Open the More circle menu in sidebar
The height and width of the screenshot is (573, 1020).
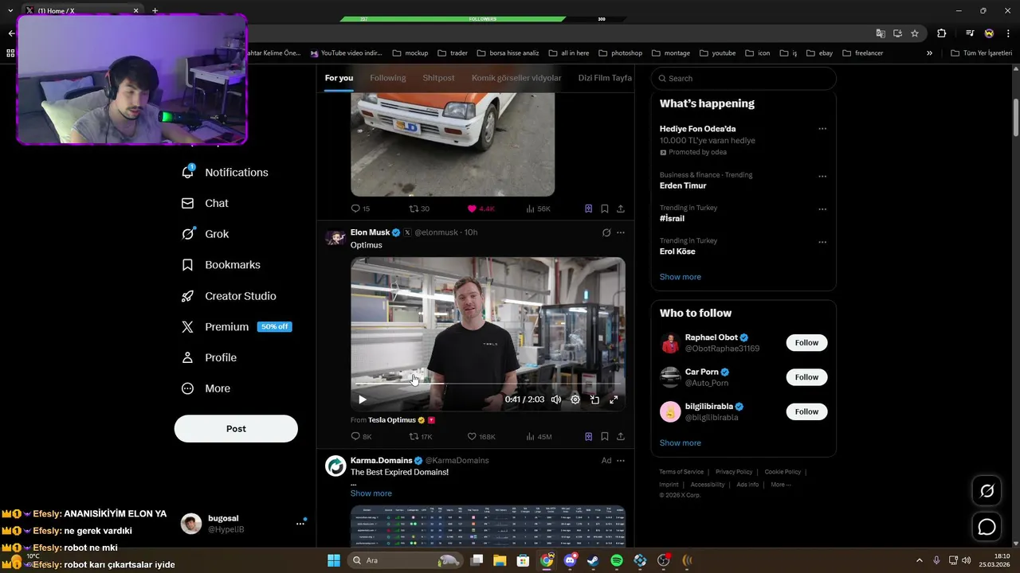tap(206, 388)
